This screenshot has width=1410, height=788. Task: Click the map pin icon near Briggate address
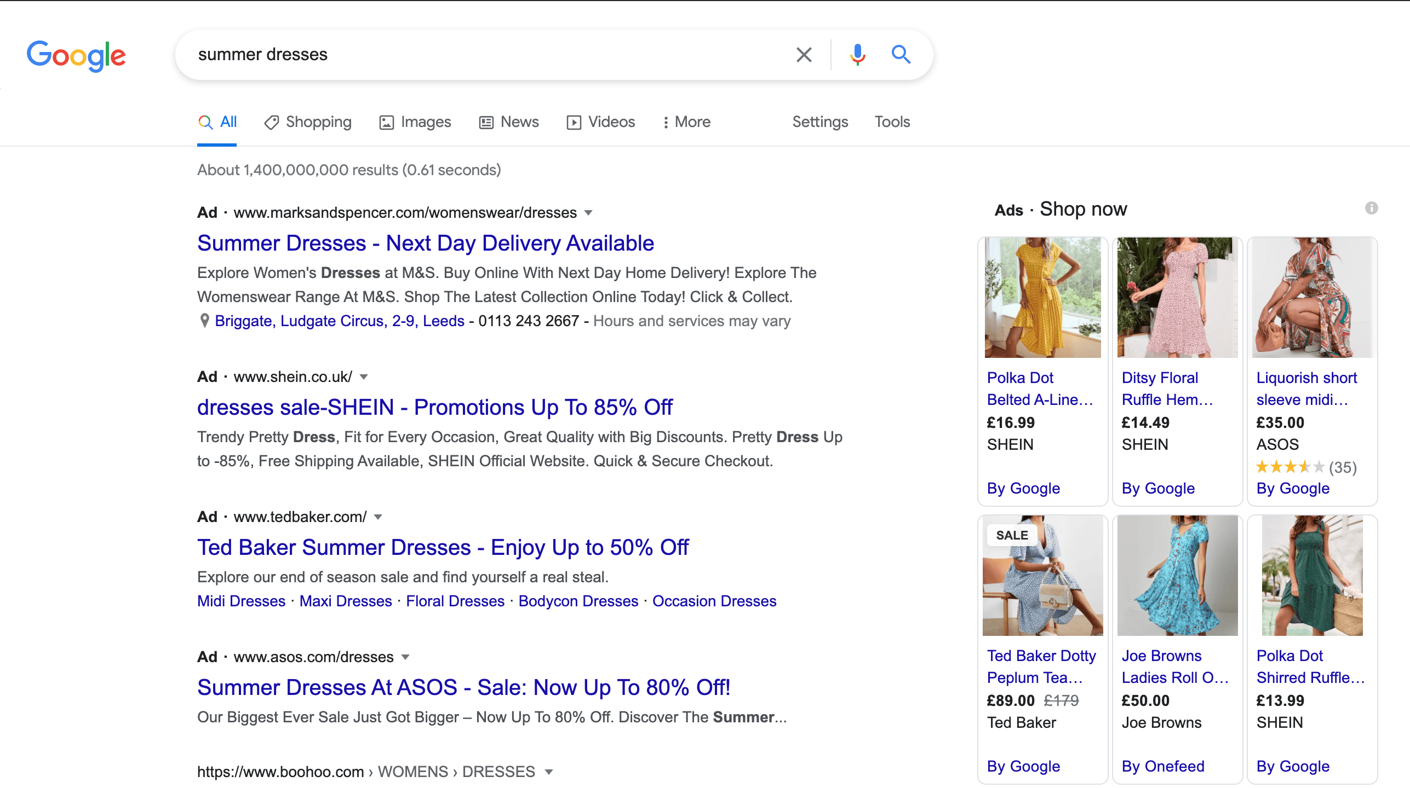(x=204, y=321)
